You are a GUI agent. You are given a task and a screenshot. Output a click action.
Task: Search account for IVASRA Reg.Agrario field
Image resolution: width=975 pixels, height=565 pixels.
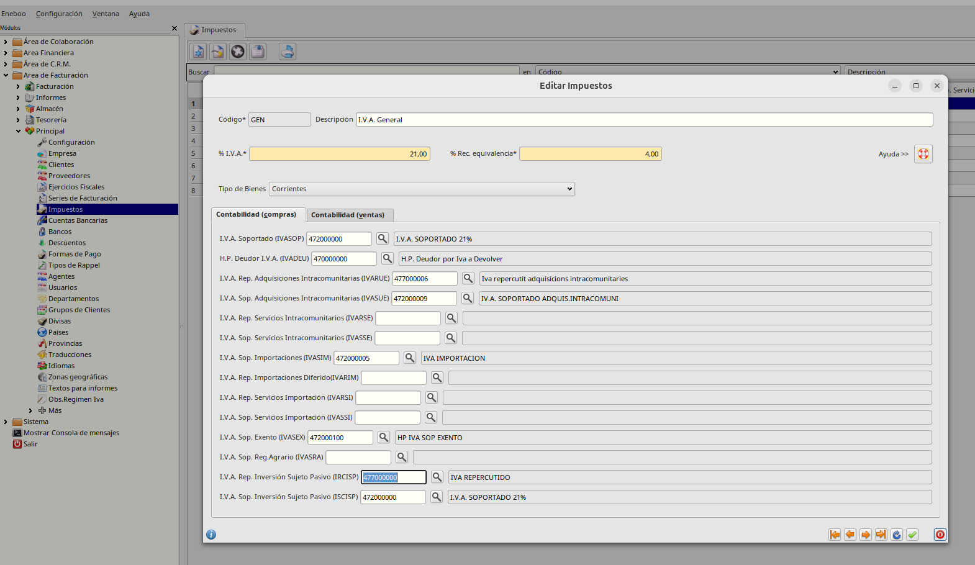pos(402,457)
